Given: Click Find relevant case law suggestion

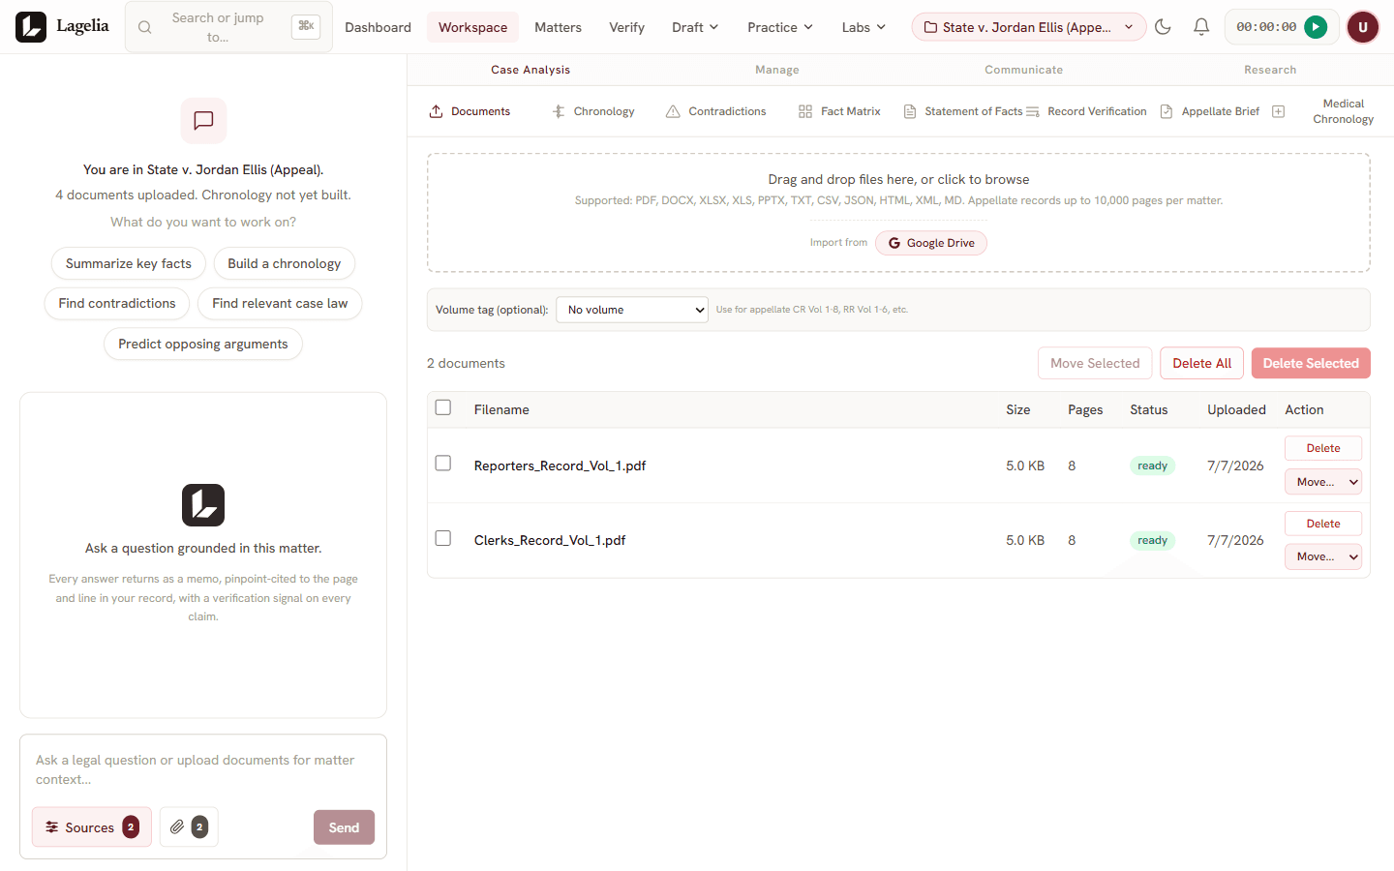Looking at the screenshot, I should pos(280,303).
